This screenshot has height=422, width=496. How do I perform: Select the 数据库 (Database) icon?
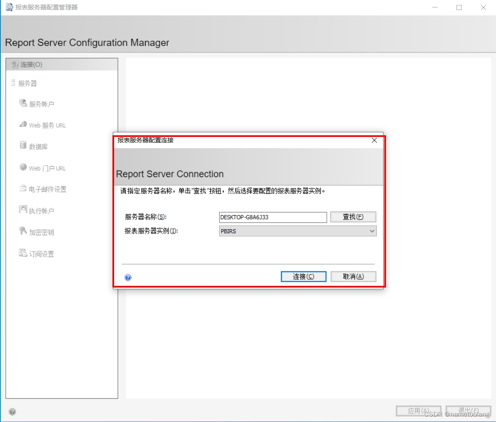click(x=23, y=145)
